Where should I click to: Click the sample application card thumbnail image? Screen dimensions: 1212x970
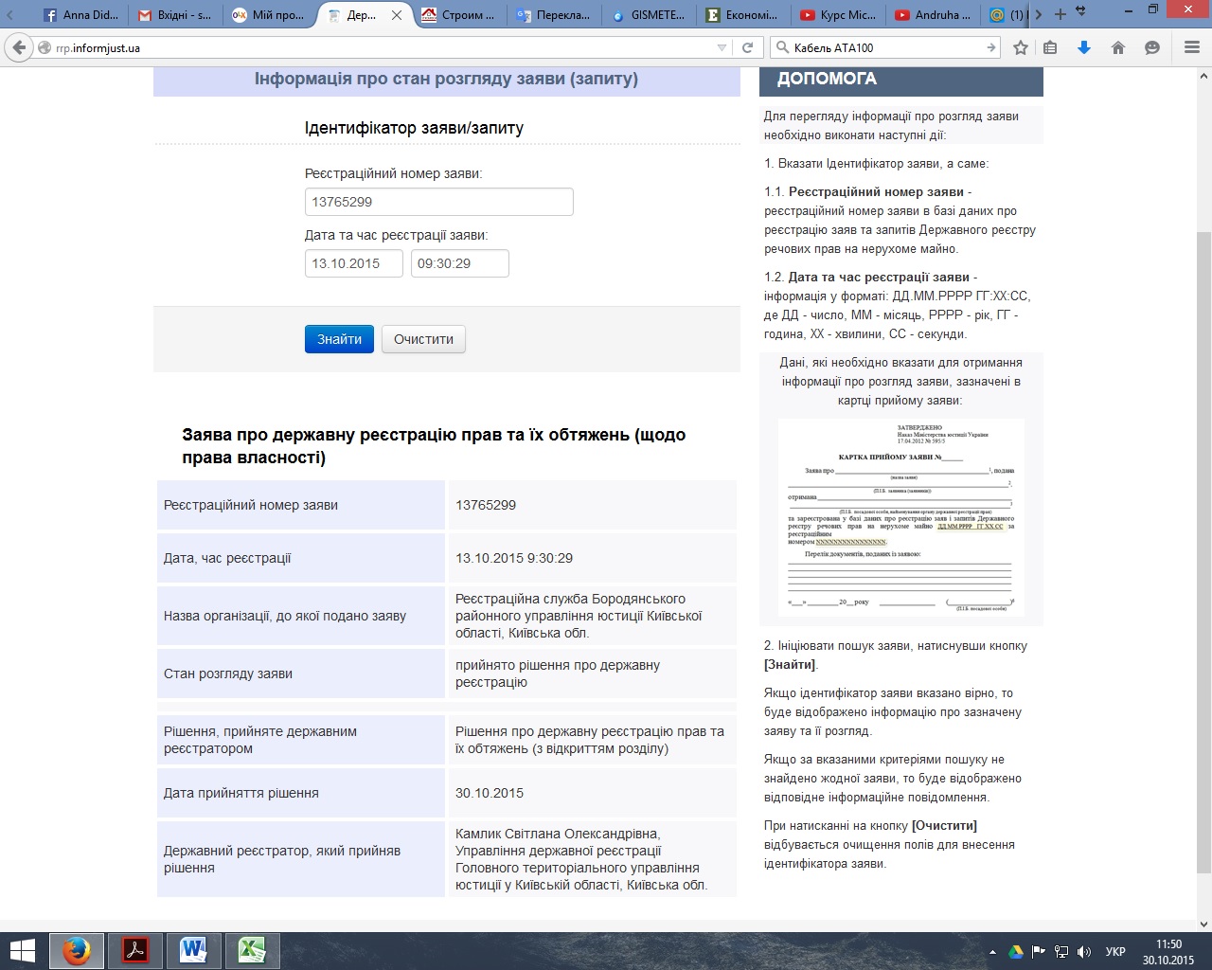(900, 517)
